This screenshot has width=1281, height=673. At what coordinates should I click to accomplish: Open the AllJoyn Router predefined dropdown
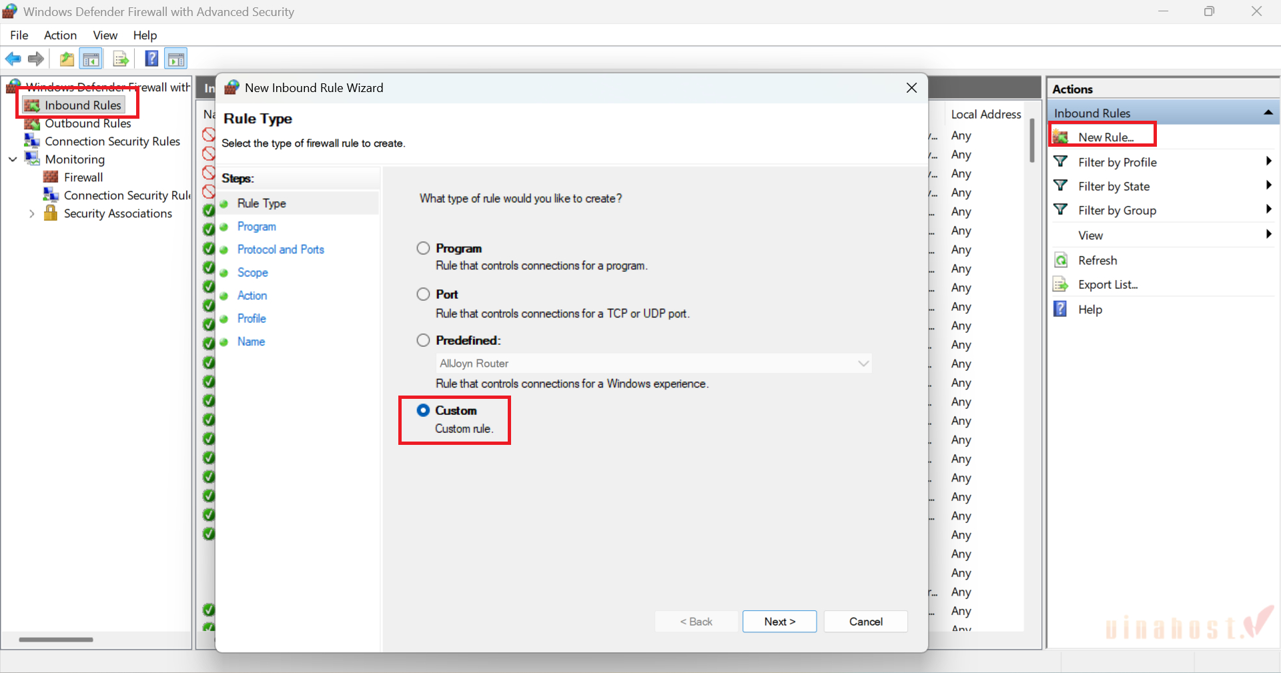point(654,364)
